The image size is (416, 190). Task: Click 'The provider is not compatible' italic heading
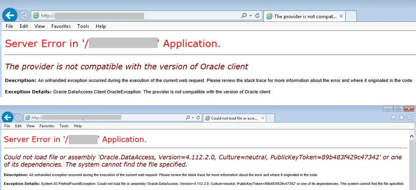tap(127, 66)
